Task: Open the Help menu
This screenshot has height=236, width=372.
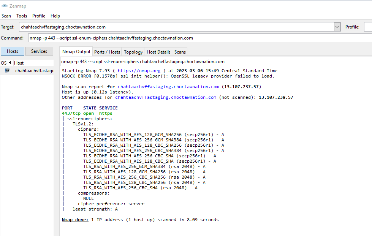Action: tap(55, 16)
